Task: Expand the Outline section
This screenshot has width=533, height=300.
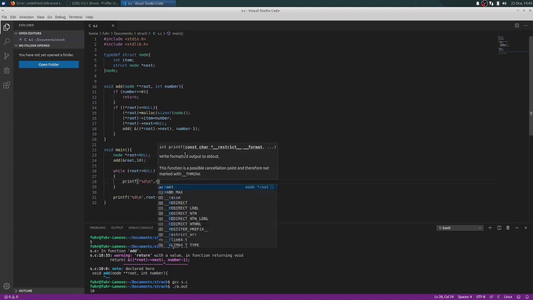Action: coord(25,291)
